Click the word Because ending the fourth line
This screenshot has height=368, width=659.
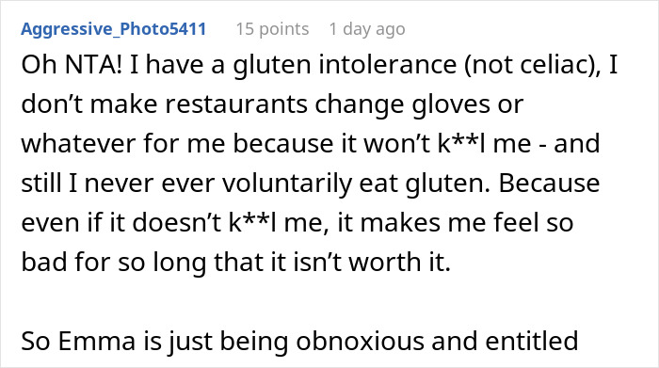pyautogui.click(x=549, y=184)
